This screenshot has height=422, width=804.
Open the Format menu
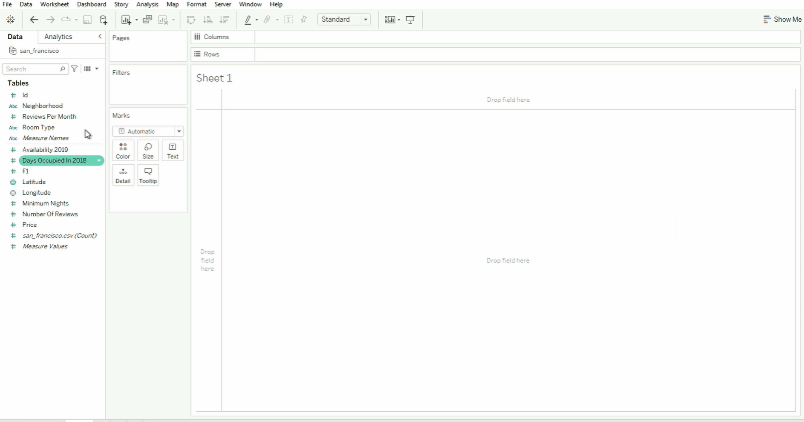[197, 4]
